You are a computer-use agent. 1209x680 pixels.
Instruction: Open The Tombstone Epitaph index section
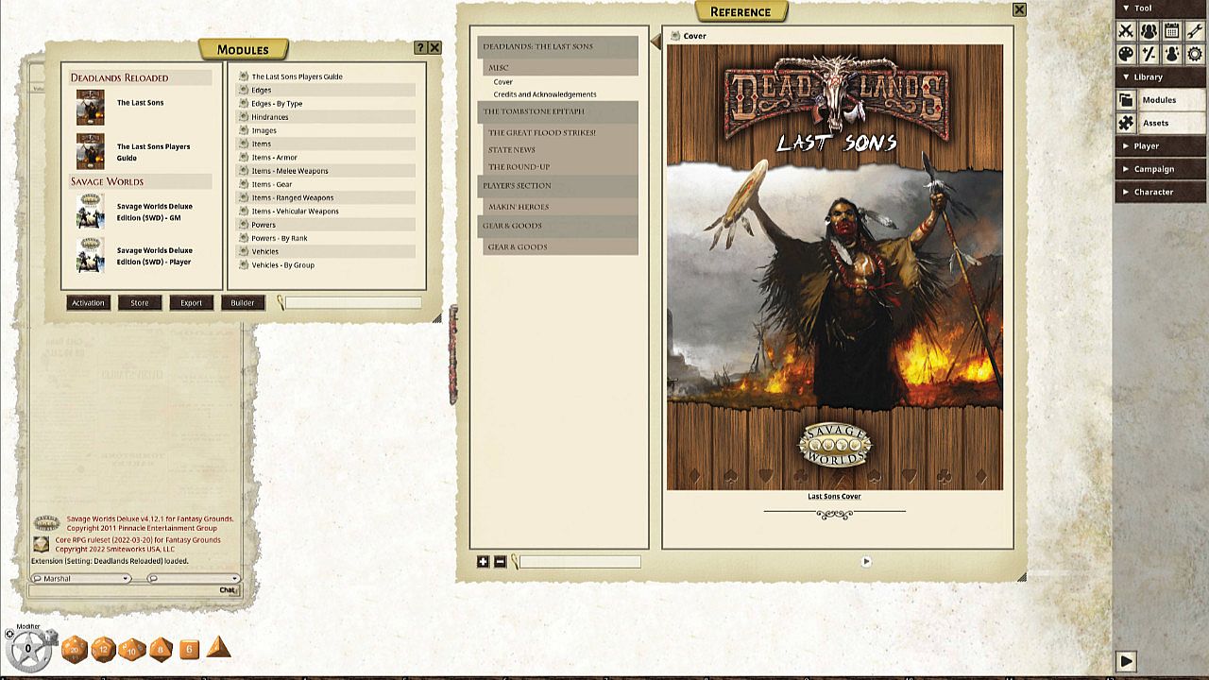[558, 111]
